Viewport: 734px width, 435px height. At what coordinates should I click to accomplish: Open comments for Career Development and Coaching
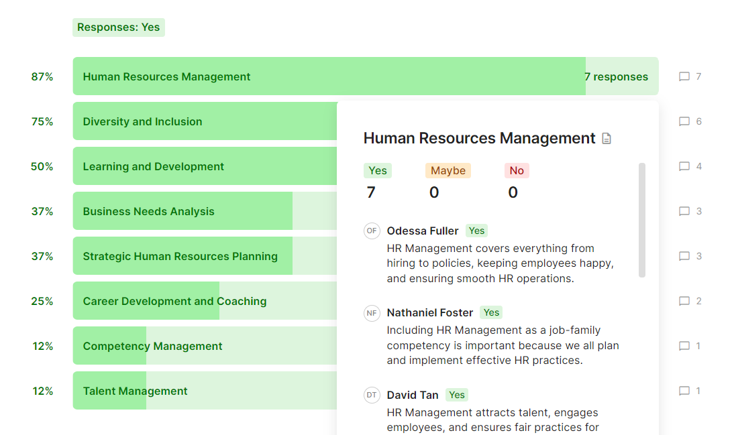(x=684, y=301)
